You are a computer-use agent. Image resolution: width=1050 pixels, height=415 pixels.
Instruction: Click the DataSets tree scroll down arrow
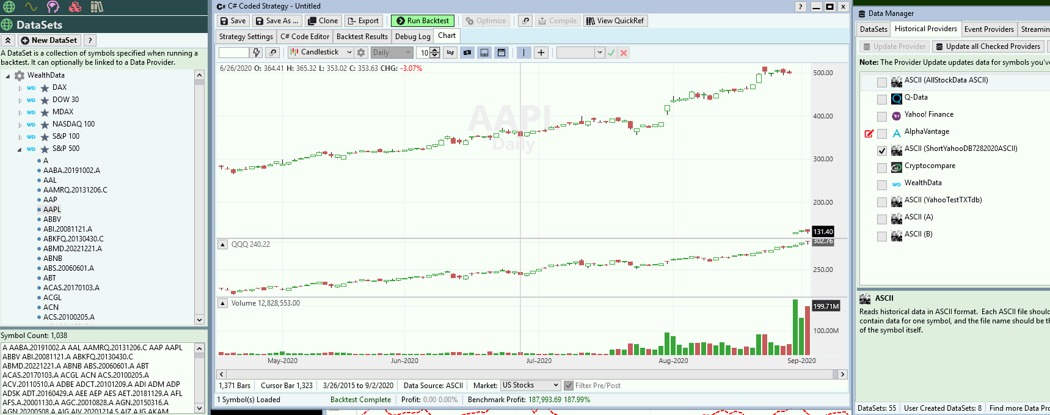tap(199, 320)
